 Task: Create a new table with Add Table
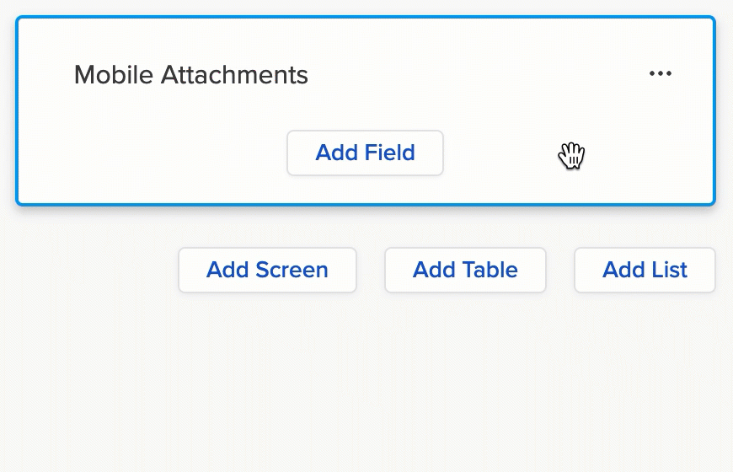[x=465, y=270]
